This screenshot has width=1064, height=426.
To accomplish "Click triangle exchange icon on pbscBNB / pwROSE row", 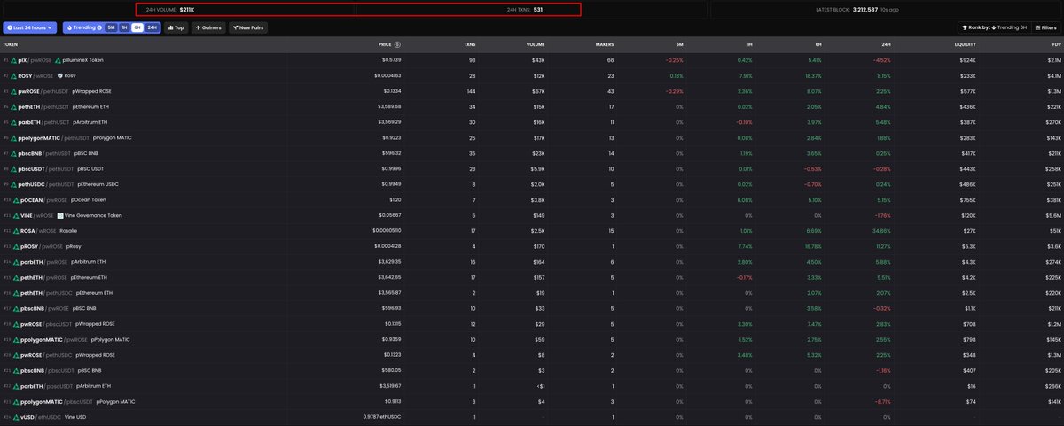I will [x=15, y=308].
